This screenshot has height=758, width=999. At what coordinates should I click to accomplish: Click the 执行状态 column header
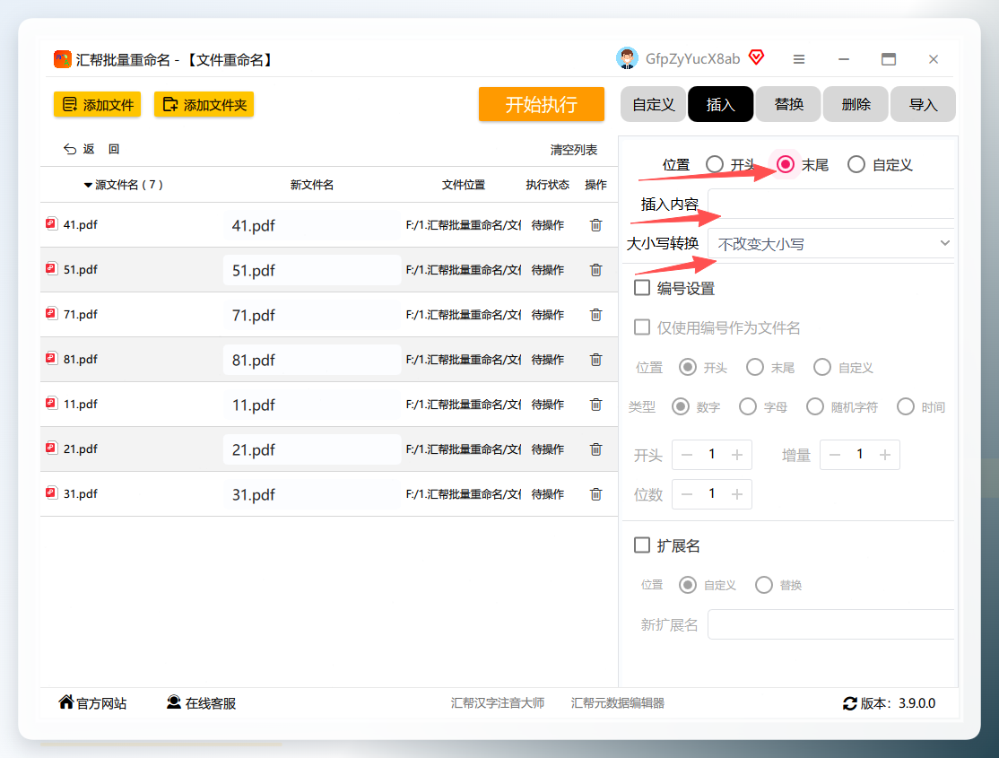click(x=547, y=185)
